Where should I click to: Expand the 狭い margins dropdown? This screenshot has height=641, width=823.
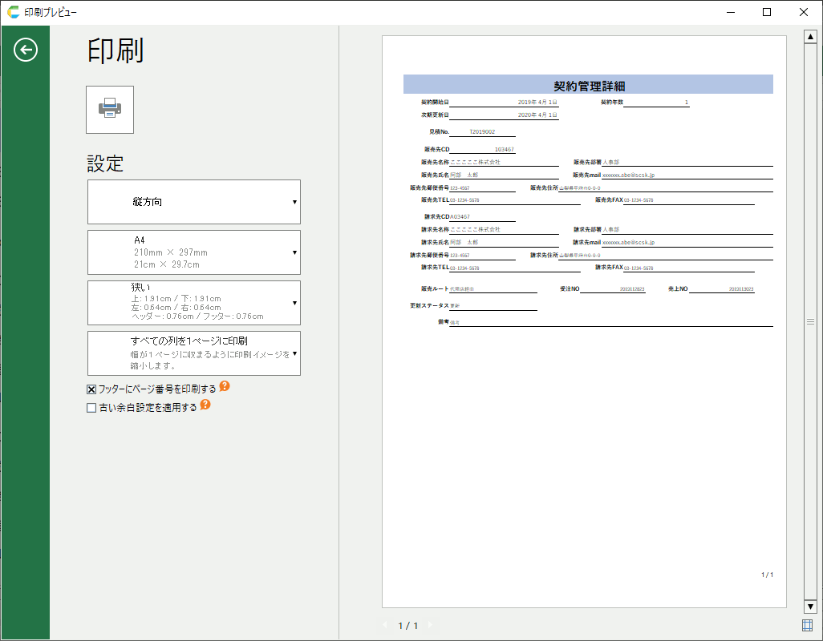pos(193,303)
